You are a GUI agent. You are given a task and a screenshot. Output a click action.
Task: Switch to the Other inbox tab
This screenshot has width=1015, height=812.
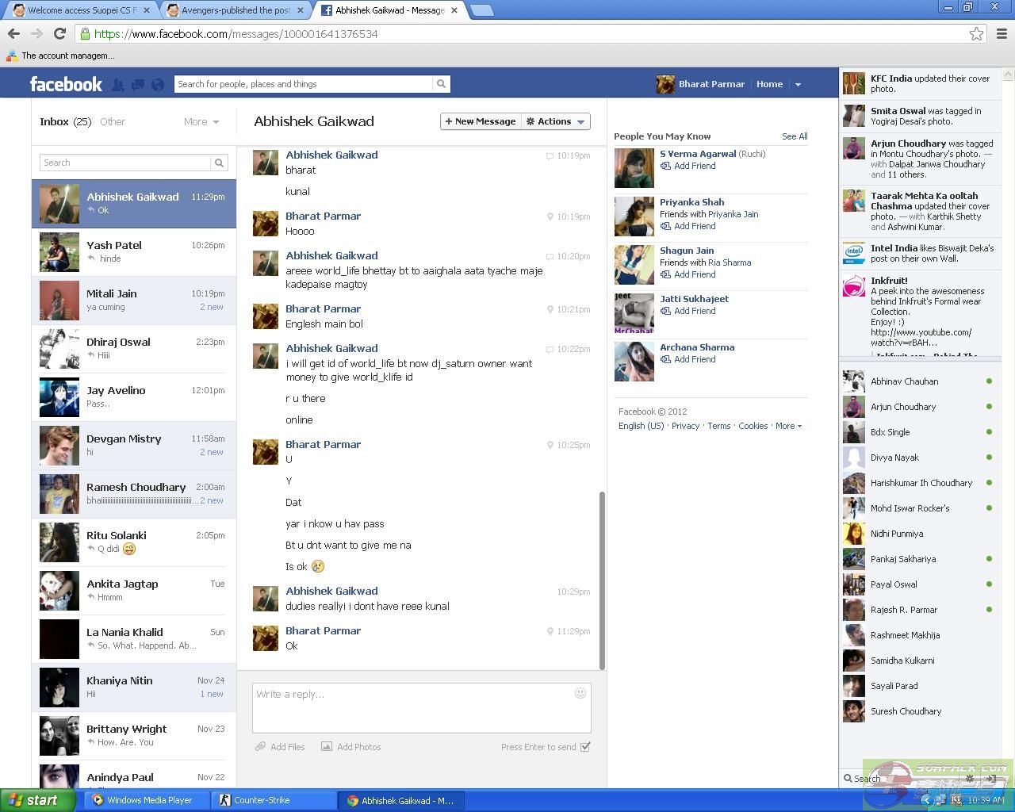pyautogui.click(x=113, y=122)
